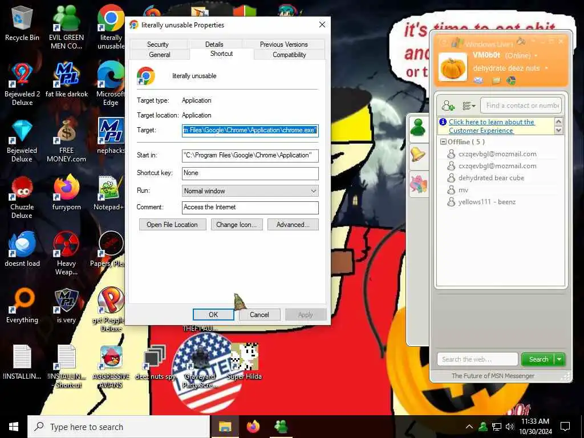Click the green Search button in Messenger

pyautogui.click(x=538, y=359)
